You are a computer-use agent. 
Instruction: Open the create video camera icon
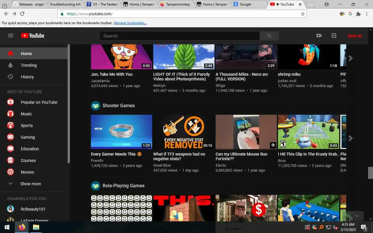tap(319, 36)
